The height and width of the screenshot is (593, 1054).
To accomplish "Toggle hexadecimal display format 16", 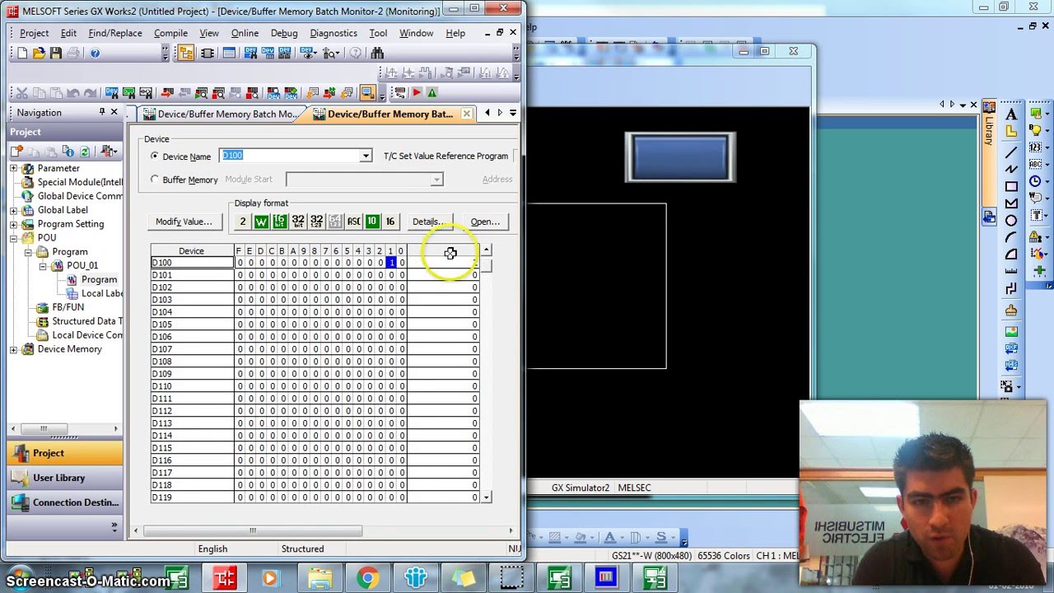I will [390, 222].
